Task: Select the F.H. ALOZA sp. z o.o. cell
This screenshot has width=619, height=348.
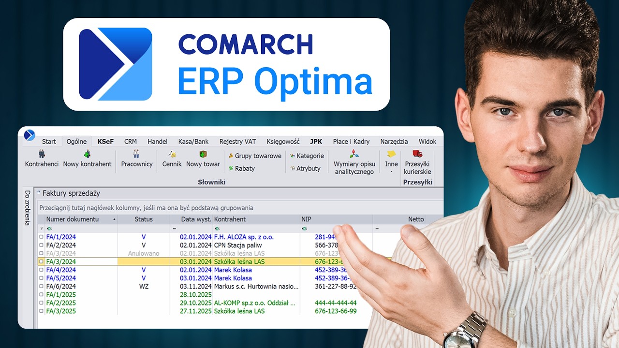Action: point(256,237)
